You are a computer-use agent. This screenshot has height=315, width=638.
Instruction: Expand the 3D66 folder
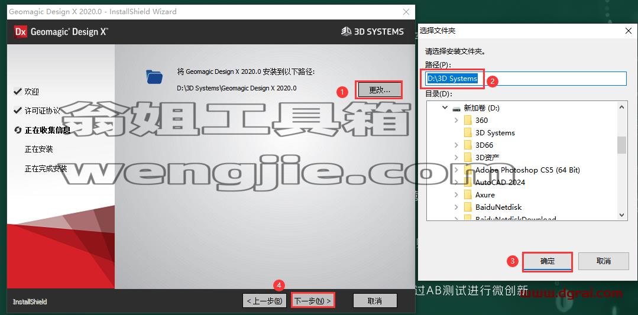[456, 145]
